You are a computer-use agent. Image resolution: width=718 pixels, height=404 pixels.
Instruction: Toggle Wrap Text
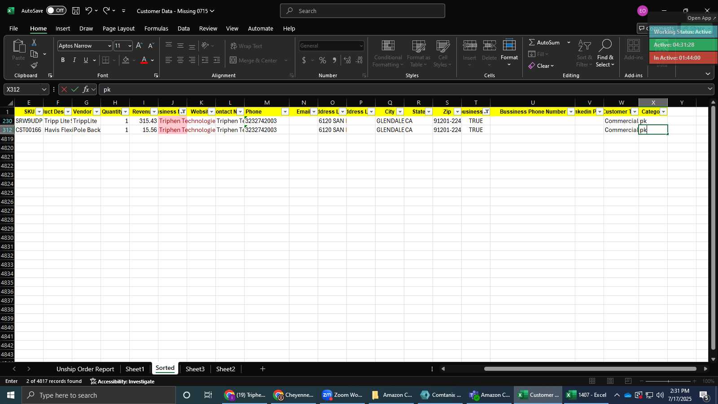point(246,46)
